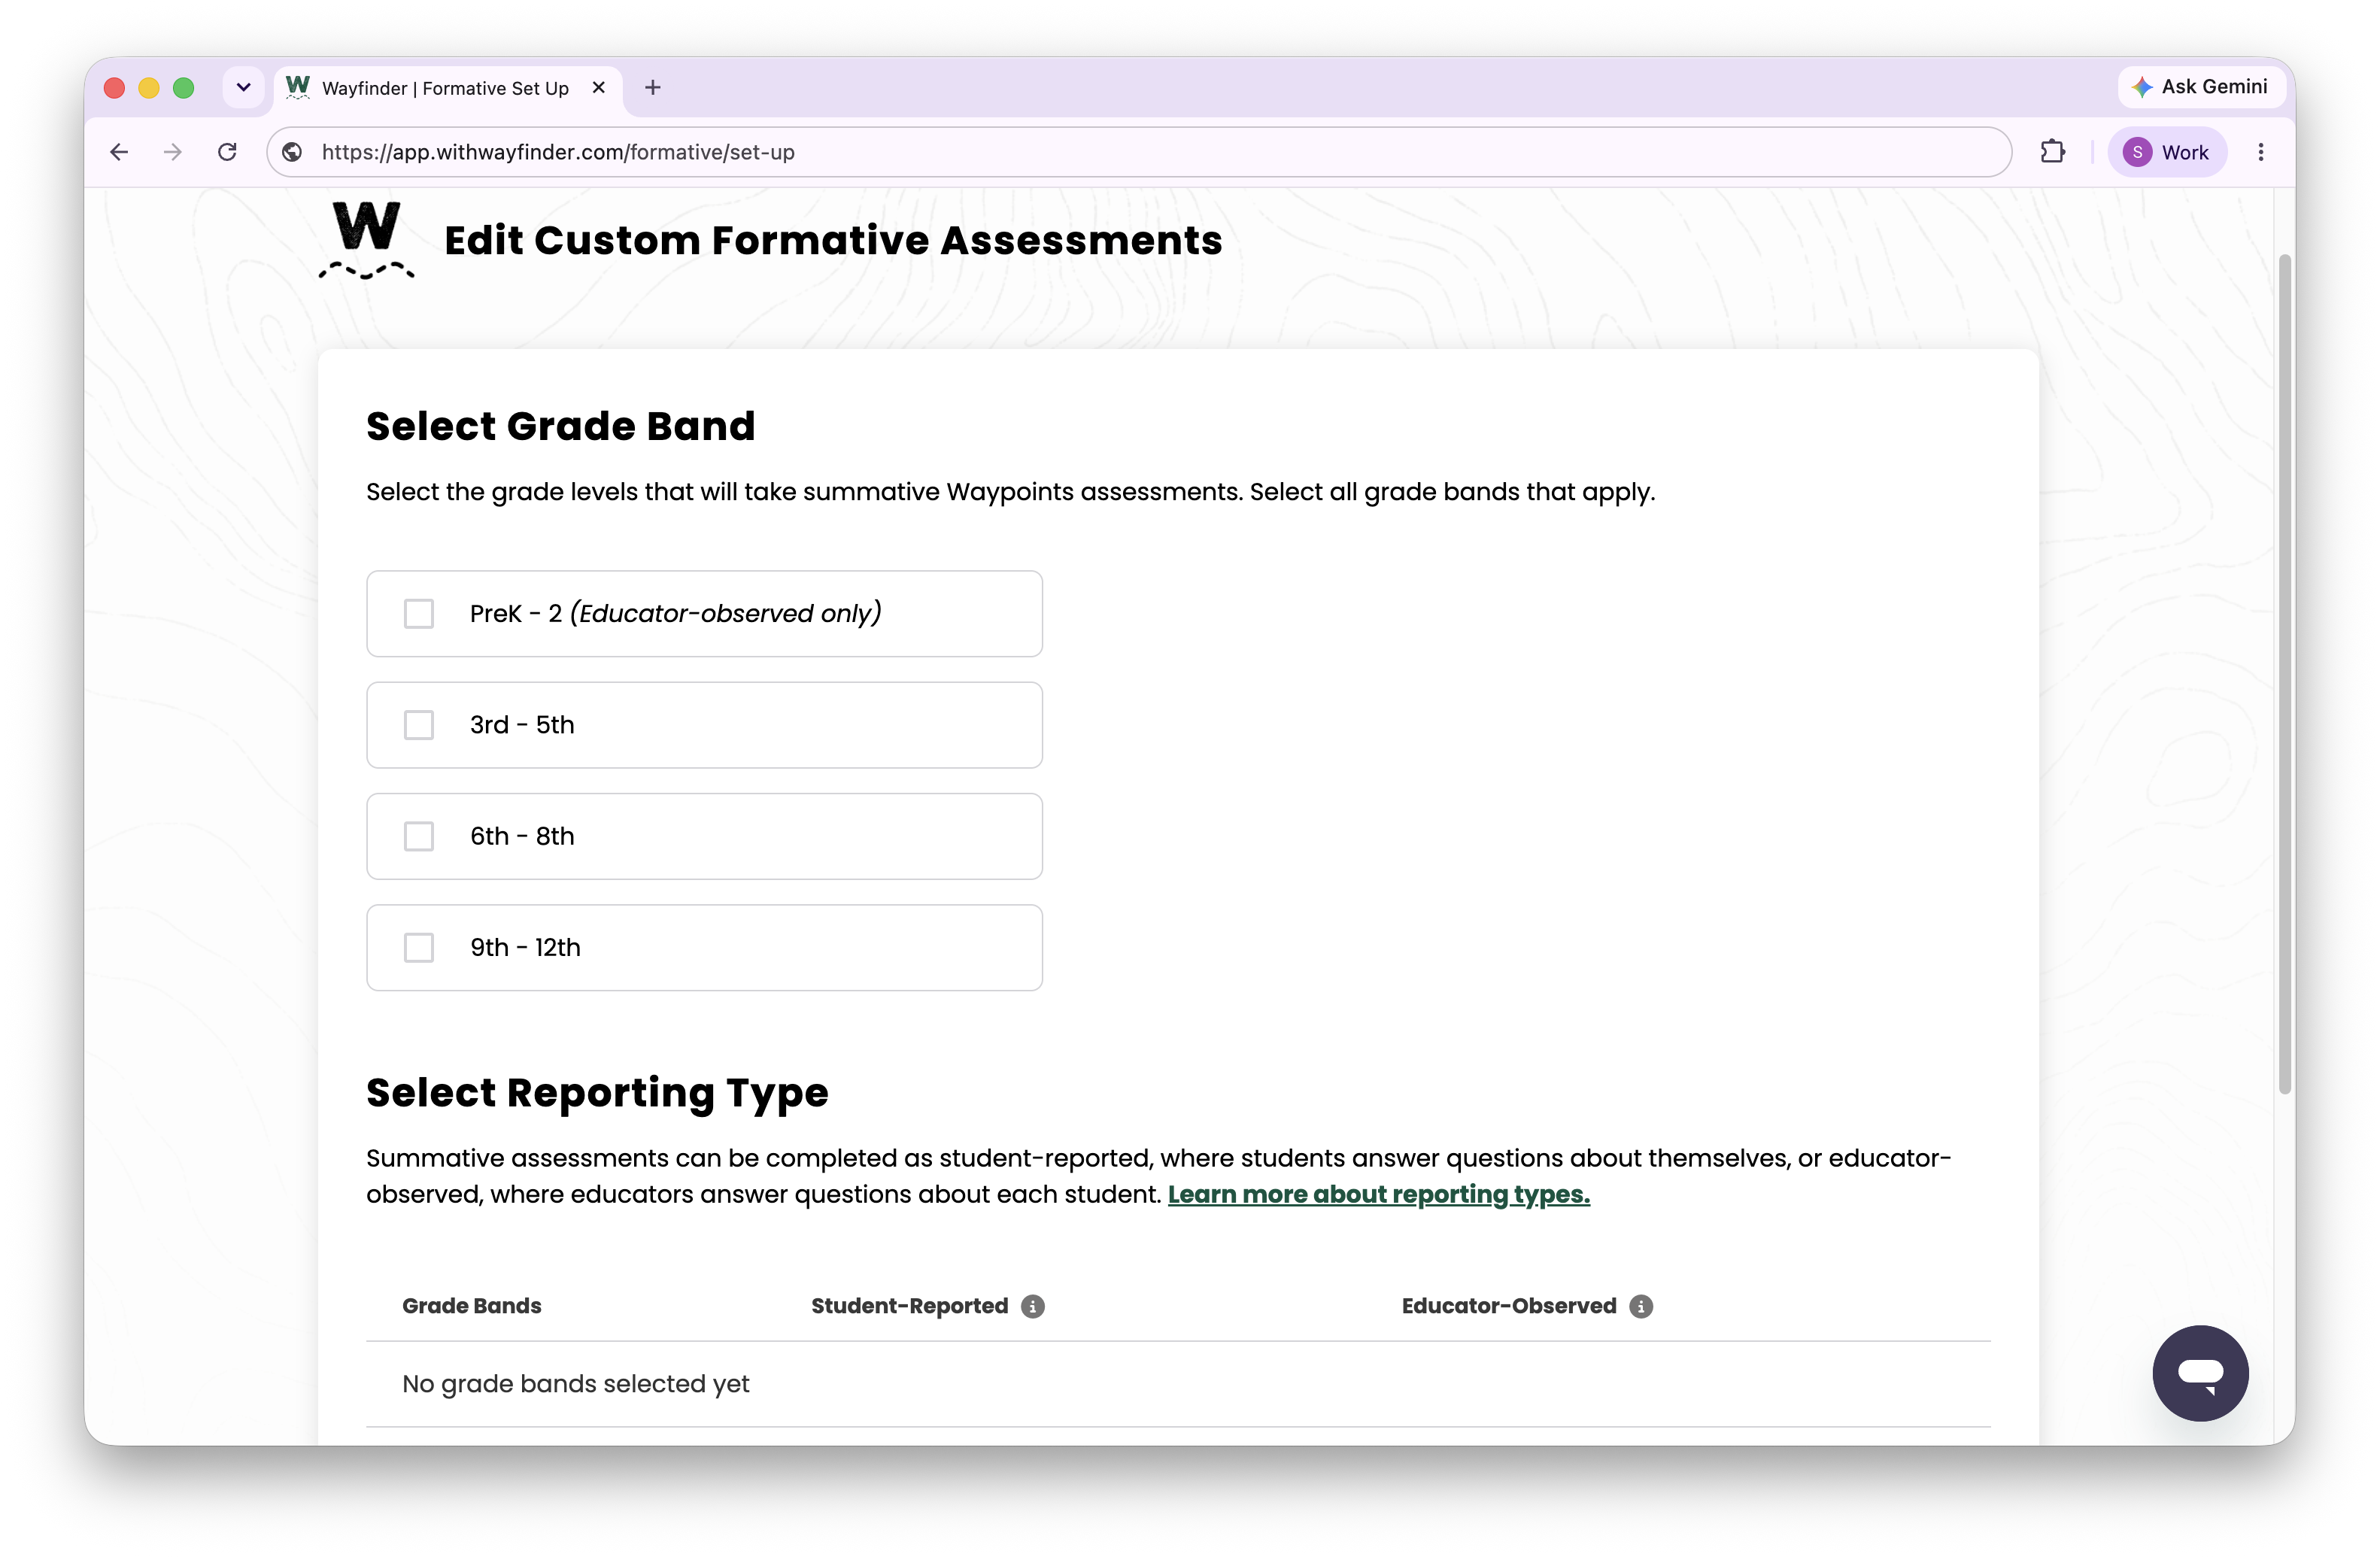The width and height of the screenshot is (2380, 1557).
Task: Open a new browser tab
Action: (653, 88)
